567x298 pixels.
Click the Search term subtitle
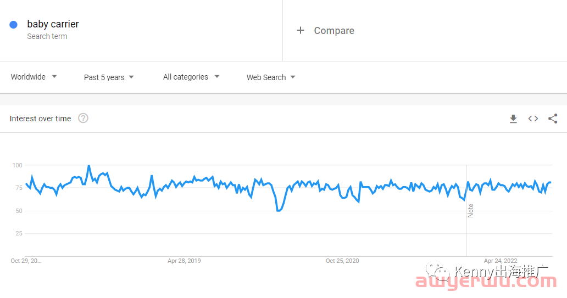[x=47, y=36]
